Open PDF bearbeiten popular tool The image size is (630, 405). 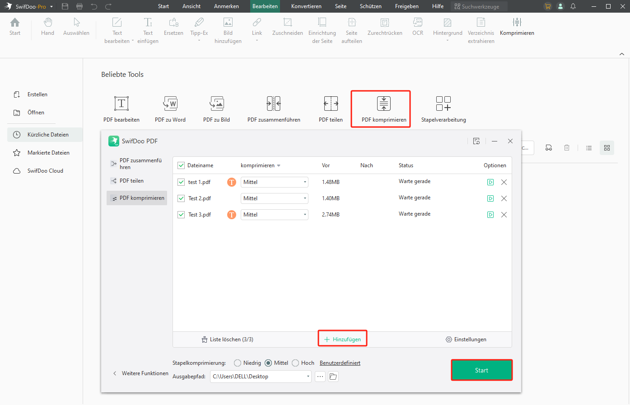[121, 109]
